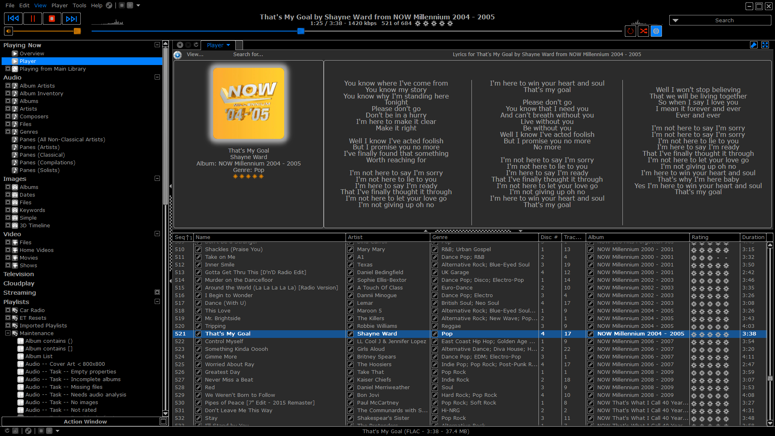
Task: Open the top toolbar dropdown arrow after star
Action: coord(138,5)
